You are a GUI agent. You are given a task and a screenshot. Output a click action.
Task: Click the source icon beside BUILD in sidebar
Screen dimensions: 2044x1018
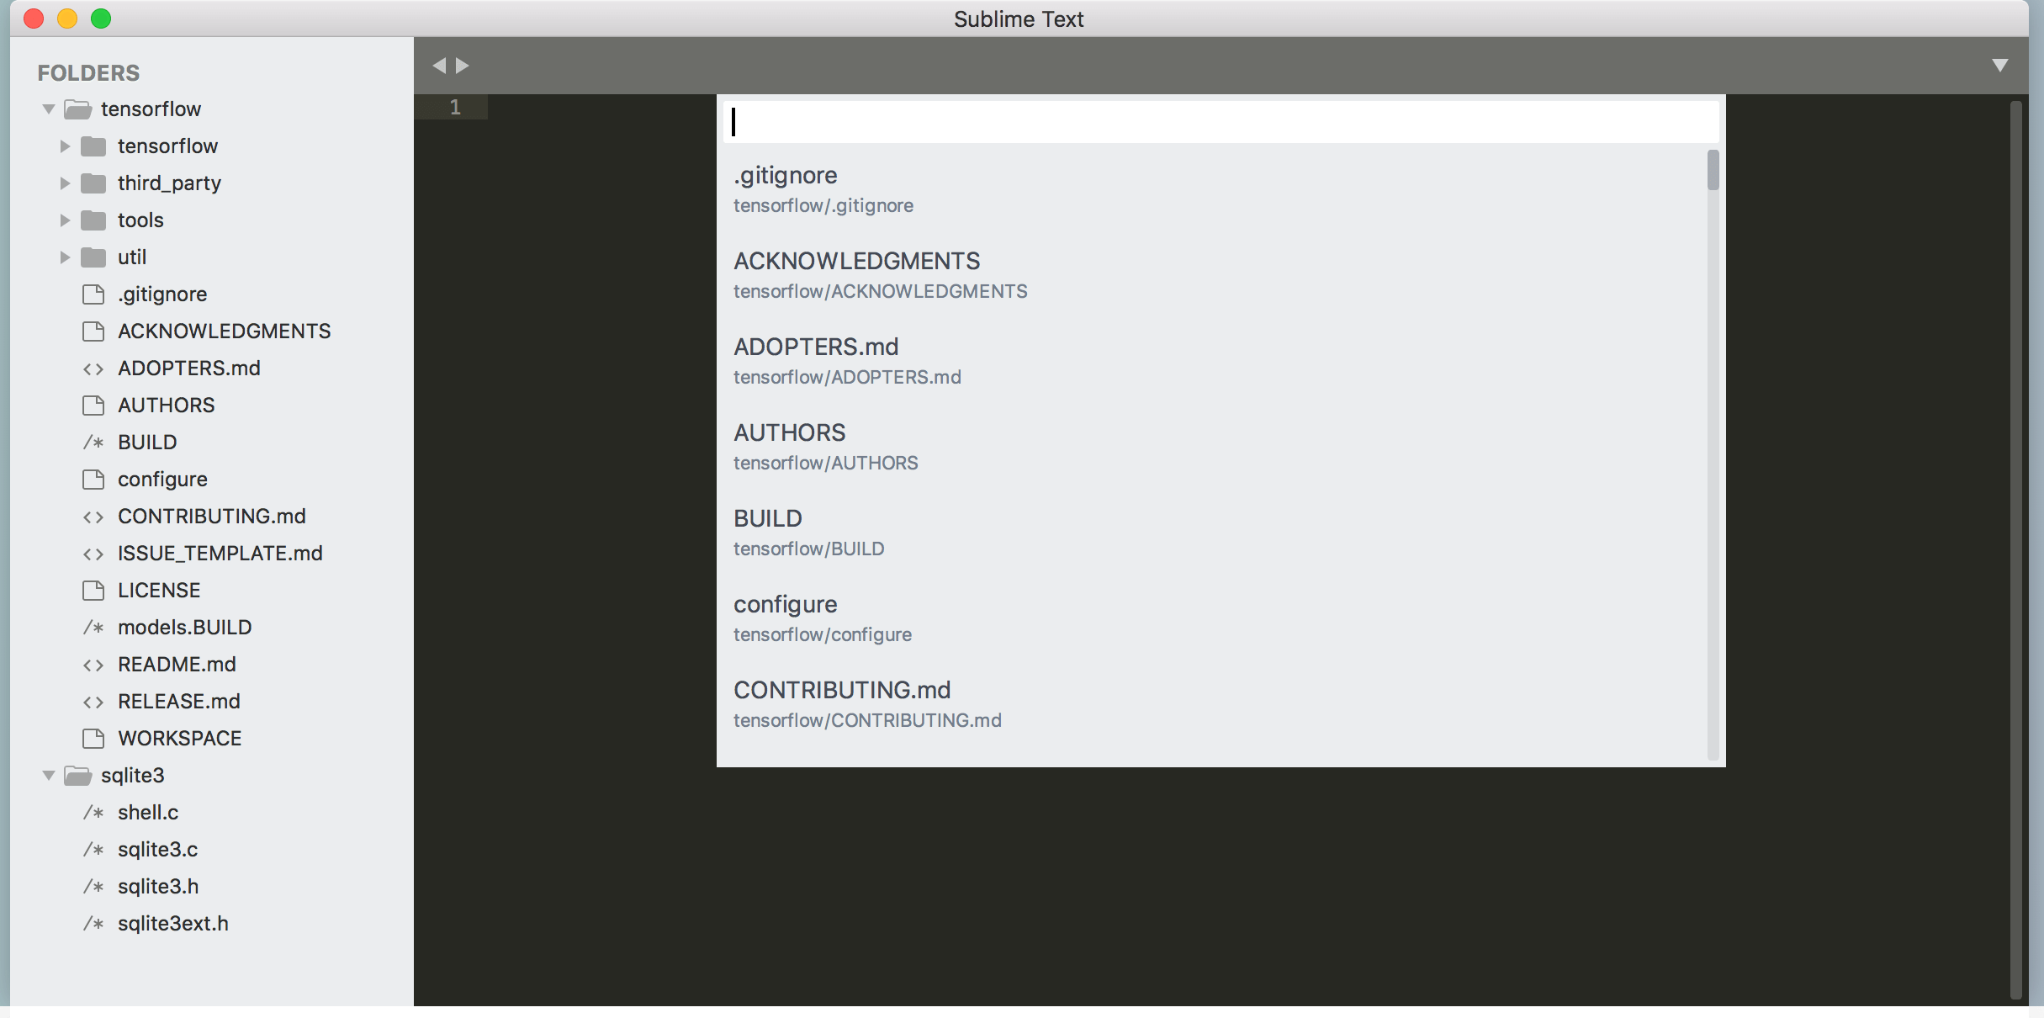93,443
